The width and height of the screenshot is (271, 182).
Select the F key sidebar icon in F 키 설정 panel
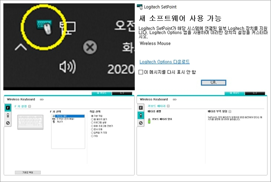pyautogui.click(x=8, y=108)
